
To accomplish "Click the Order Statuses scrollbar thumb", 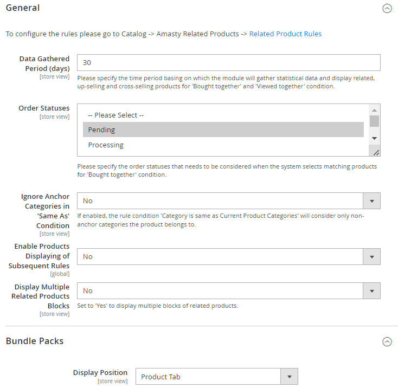I will (x=374, y=121).
